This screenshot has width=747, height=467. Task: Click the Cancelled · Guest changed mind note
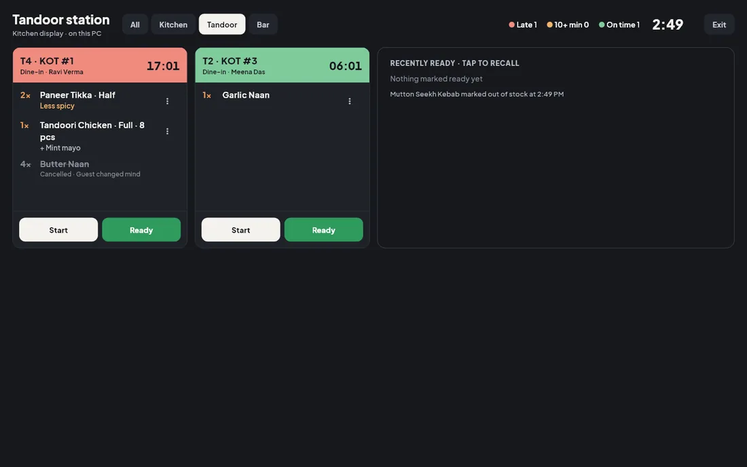pyautogui.click(x=90, y=174)
